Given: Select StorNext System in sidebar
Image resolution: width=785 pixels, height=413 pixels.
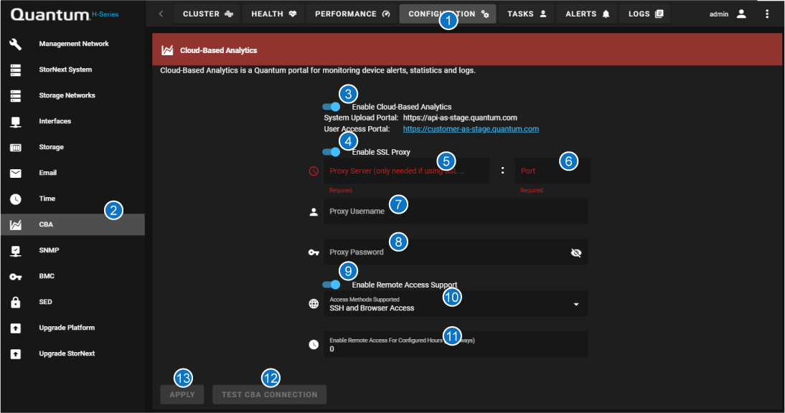Looking at the screenshot, I should [x=72, y=70].
